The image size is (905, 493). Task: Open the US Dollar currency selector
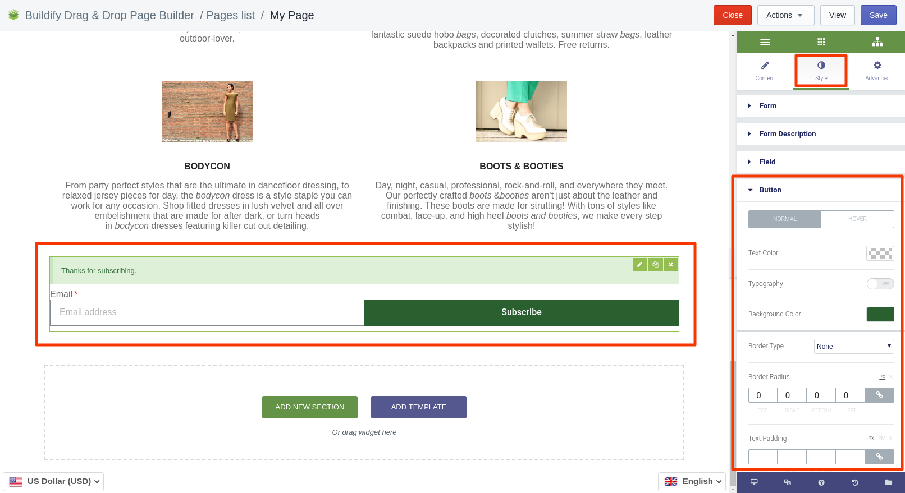click(53, 481)
